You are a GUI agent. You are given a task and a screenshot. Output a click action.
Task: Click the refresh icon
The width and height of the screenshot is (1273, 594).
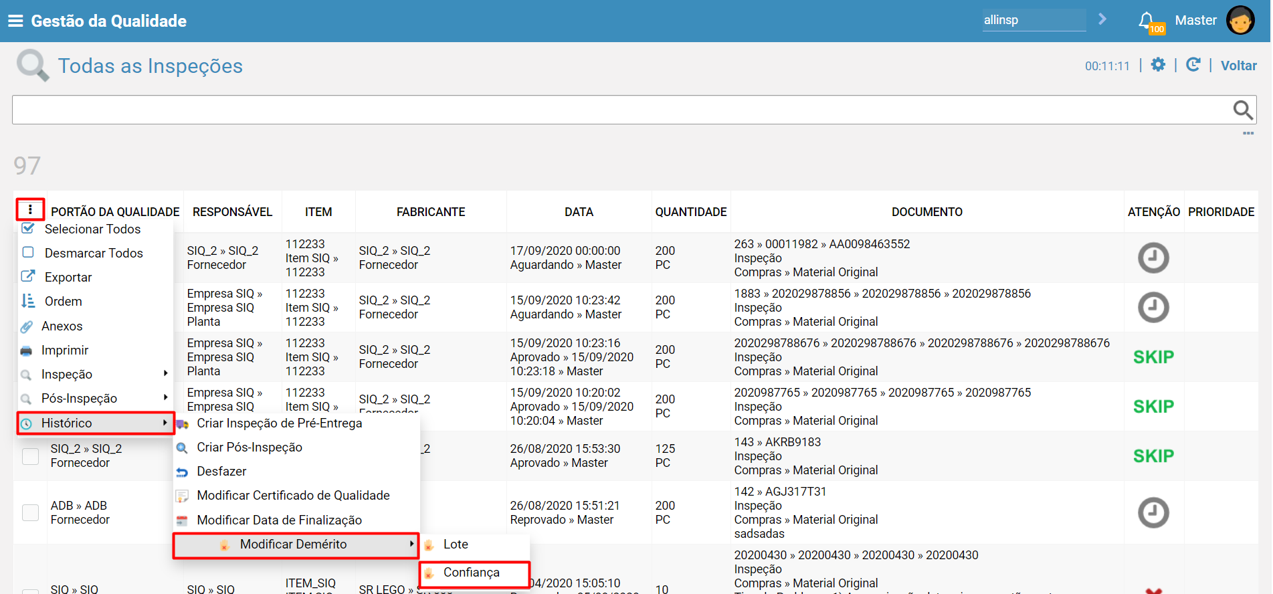(1193, 65)
